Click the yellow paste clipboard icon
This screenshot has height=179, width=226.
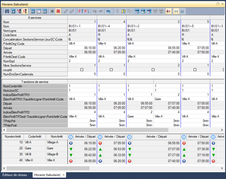[124, 11]
